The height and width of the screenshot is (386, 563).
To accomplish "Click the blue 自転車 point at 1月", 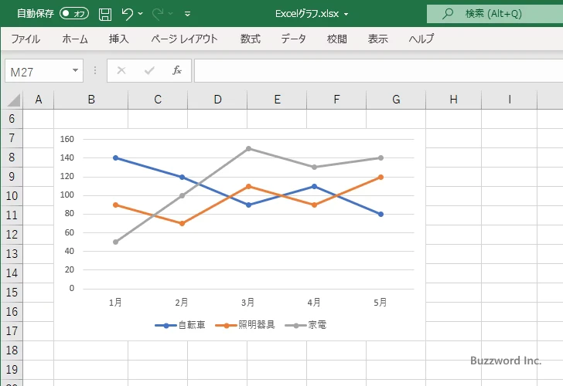I will (x=116, y=157).
